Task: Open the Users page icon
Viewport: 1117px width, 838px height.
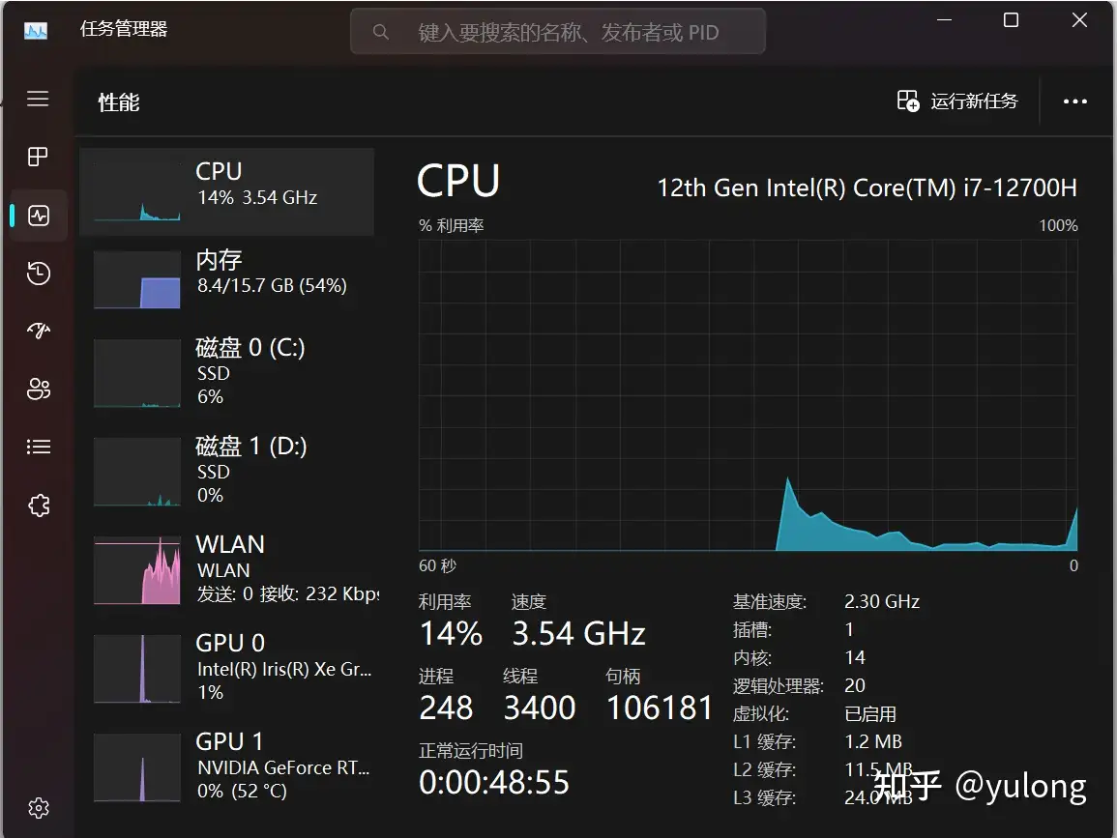Action: tap(39, 389)
